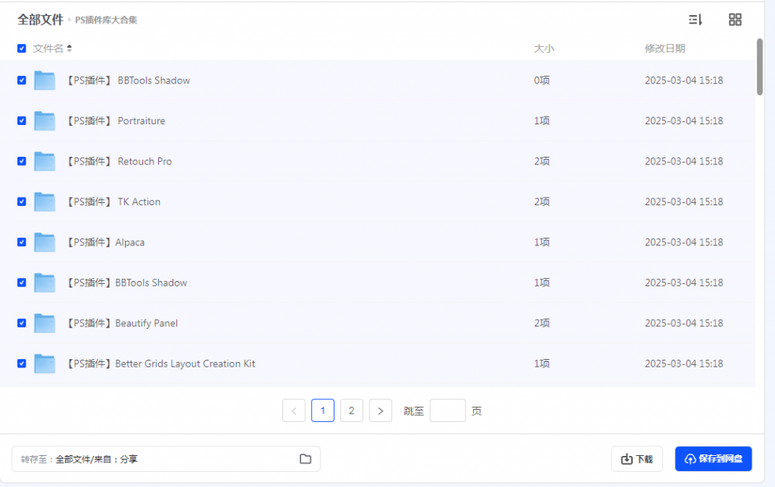Open folder 【PS插件】 Retouch Pro

tap(119, 161)
